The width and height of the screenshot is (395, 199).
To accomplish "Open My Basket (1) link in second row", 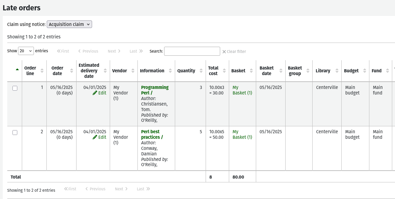I will tap(242, 135).
